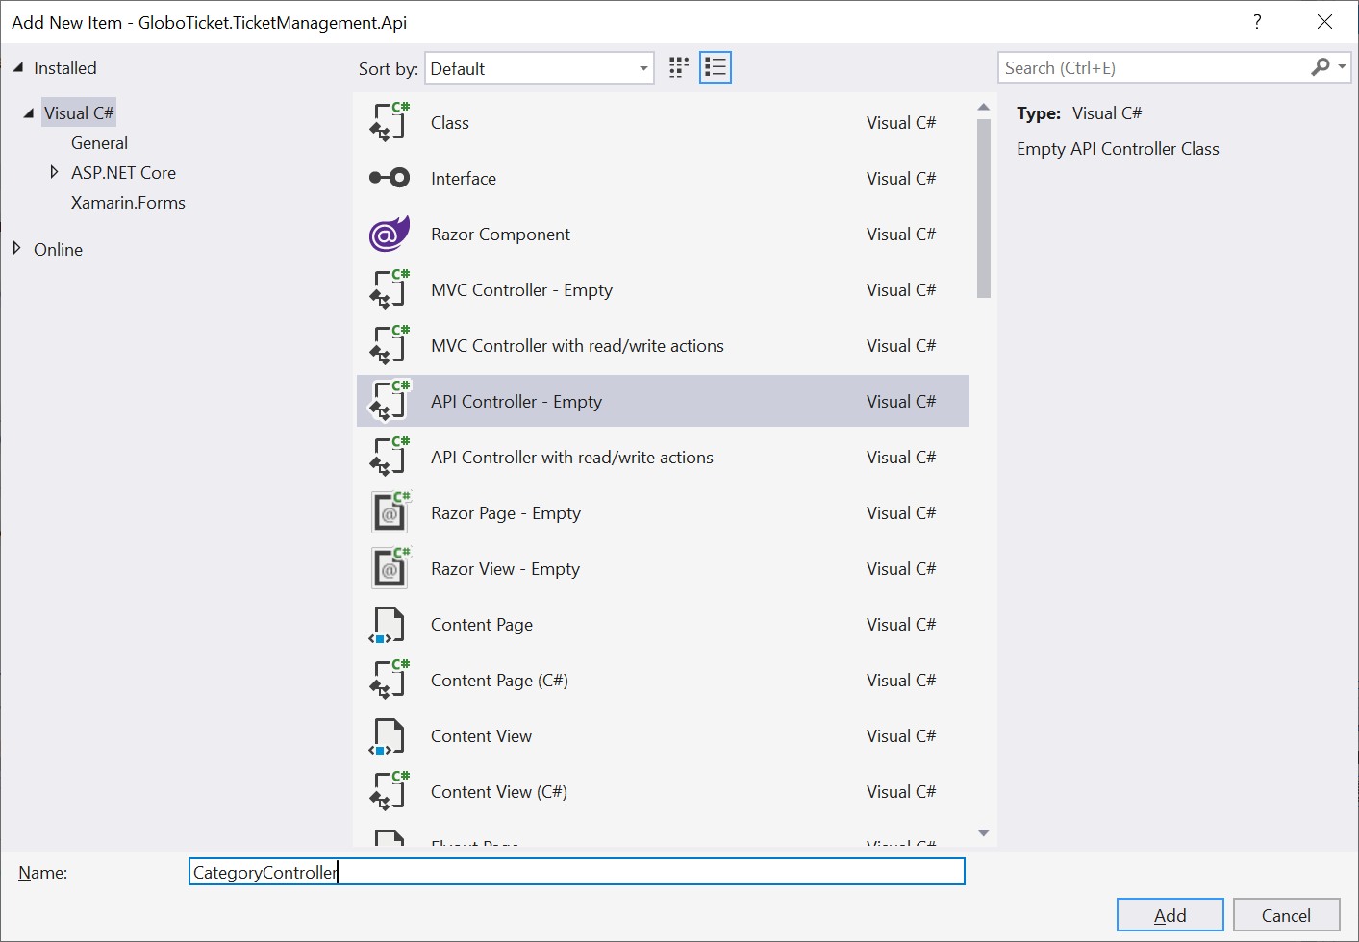Viewport: 1359px width, 942px height.
Task: Toggle the medium icons list view
Action: click(x=715, y=66)
